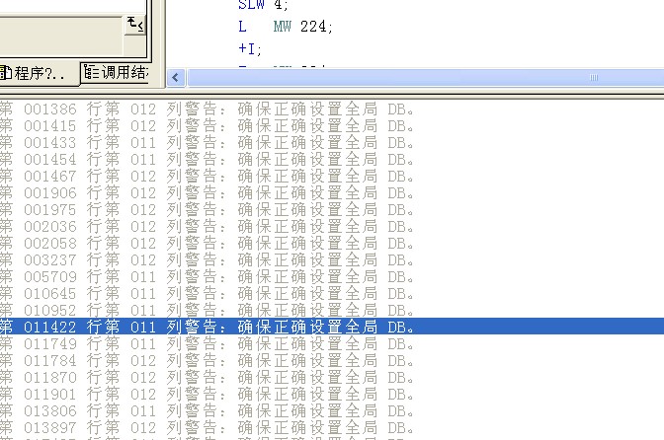Viewport: 664px width, 440px height.
Task: Select warning for line 001975
Action: point(332,210)
